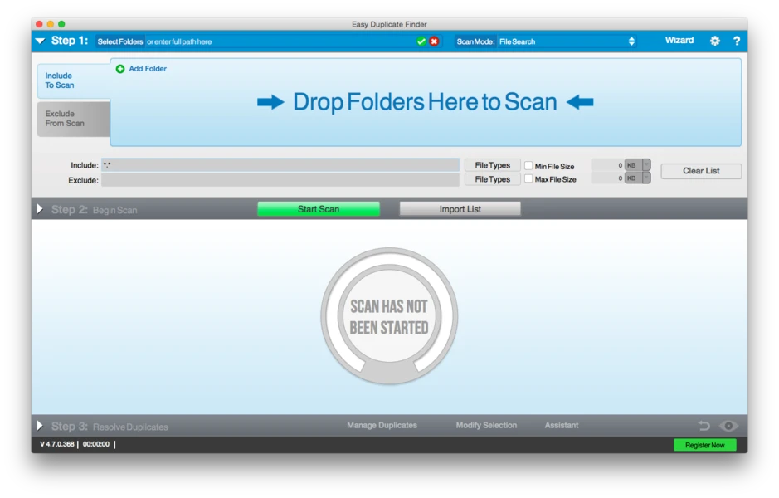This screenshot has height=498, width=779.
Task: Enable the Min File Size checkbox
Action: pyautogui.click(x=528, y=165)
